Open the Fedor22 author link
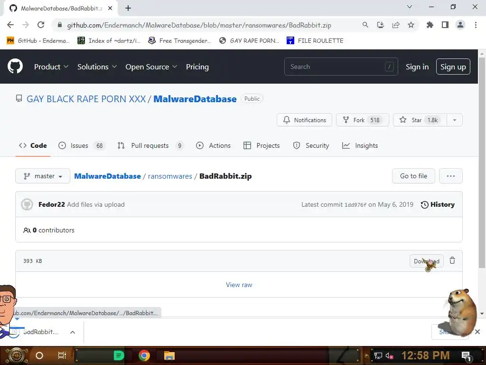 point(51,204)
